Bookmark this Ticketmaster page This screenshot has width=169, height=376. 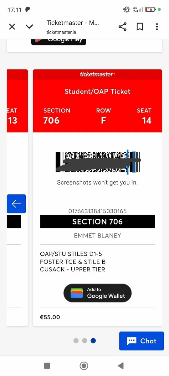point(140,27)
